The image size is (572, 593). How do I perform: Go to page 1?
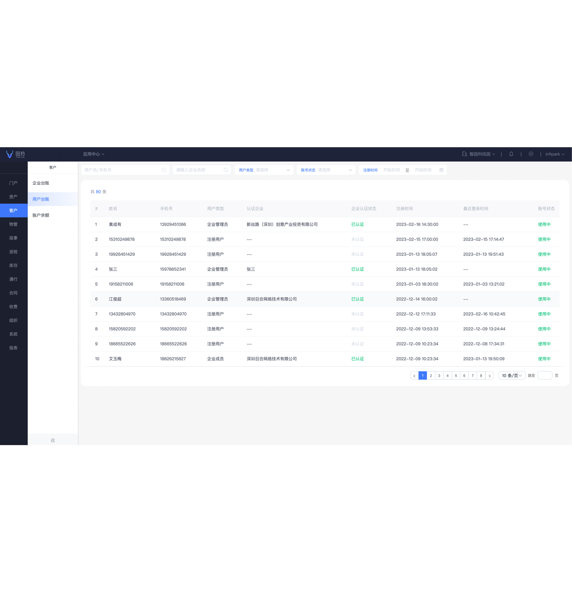(423, 376)
